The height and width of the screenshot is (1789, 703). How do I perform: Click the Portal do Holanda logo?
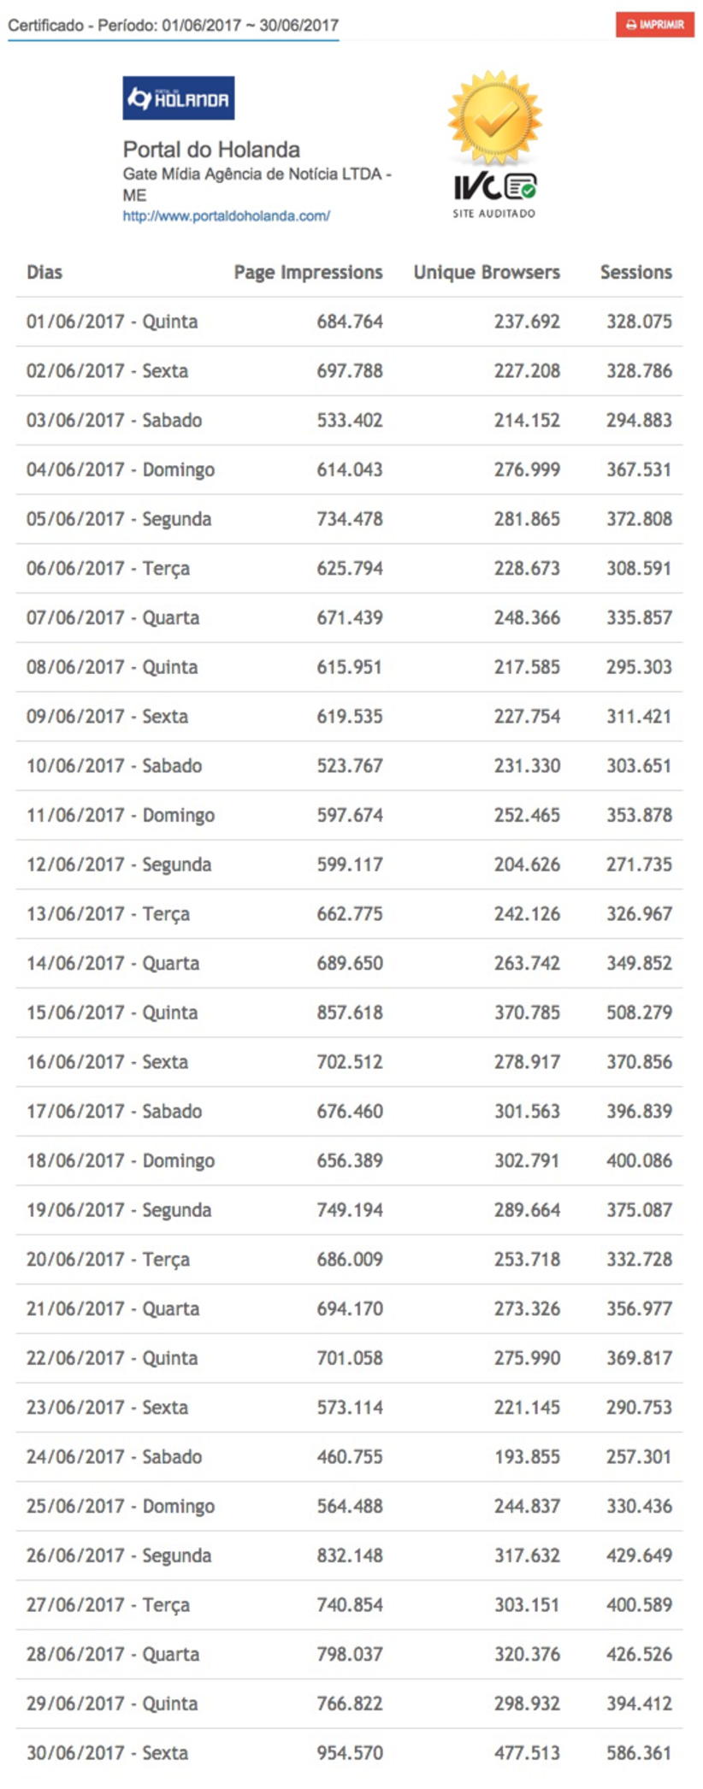coord(179,98)
